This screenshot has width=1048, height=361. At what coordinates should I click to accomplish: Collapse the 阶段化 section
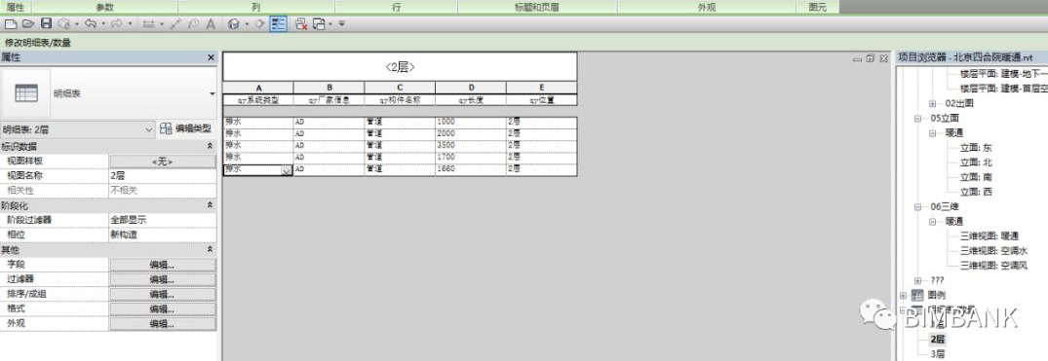coord(210,205)
